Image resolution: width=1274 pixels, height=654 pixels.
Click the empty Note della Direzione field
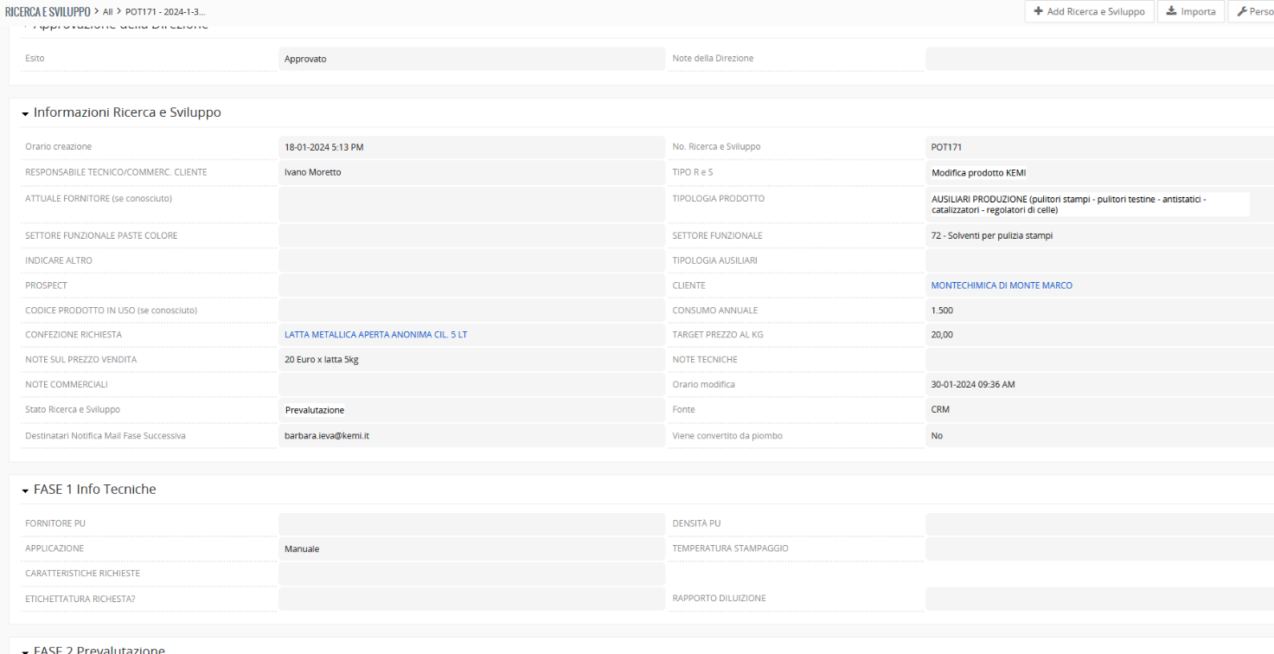(x=1098, y=59)
